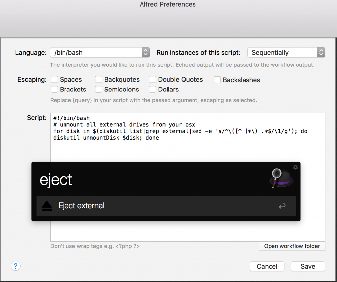The height and width of the screenshot is (282, 337).
Task: Toggle Backquotes escaping option
Action: [x=99, y=79]
